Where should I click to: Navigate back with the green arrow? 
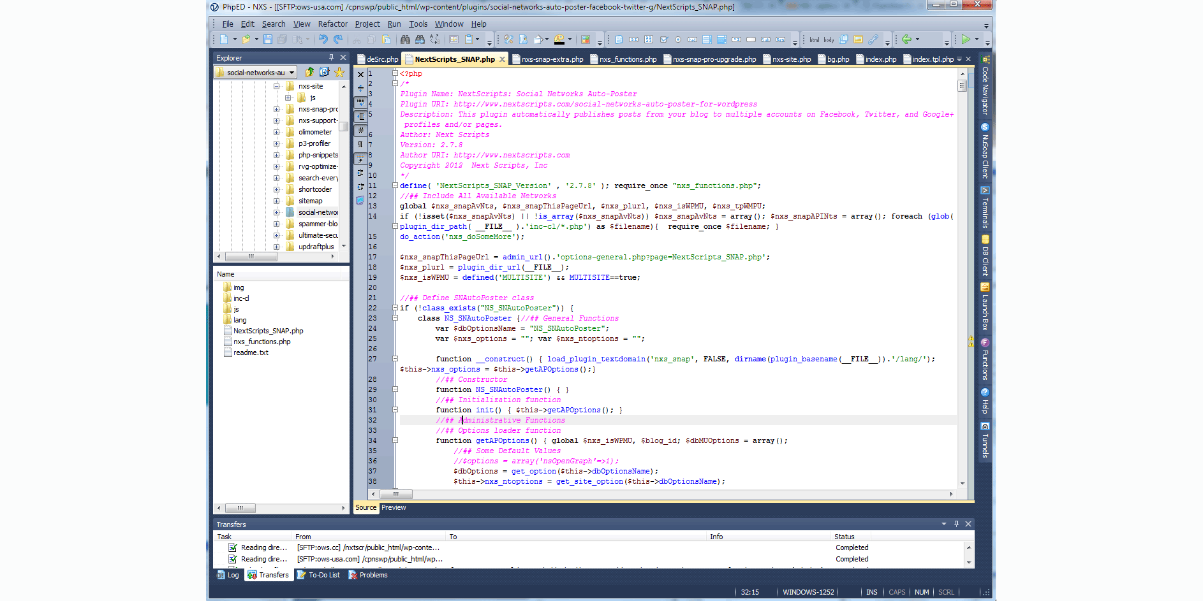pyautogui.click(x=906, y=40)
